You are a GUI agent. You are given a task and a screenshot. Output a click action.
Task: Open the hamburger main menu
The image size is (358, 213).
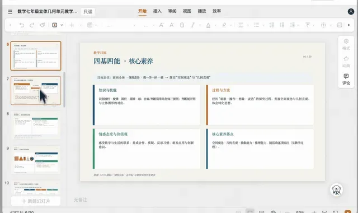10,11
